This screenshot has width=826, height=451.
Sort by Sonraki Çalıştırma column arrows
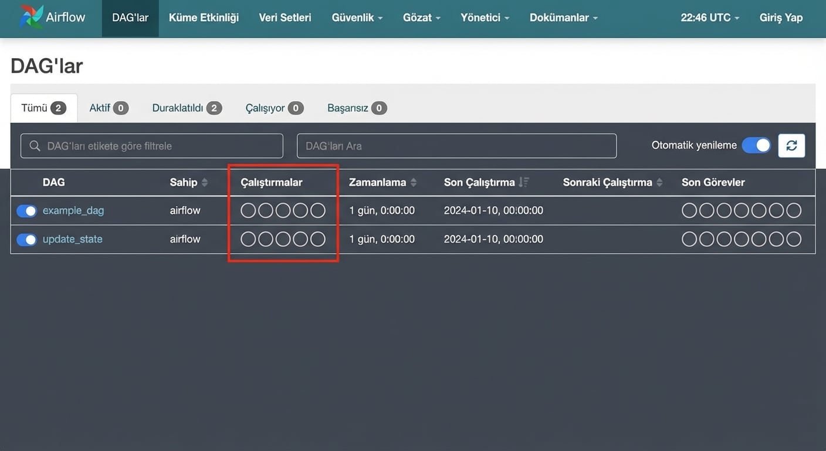659,183
